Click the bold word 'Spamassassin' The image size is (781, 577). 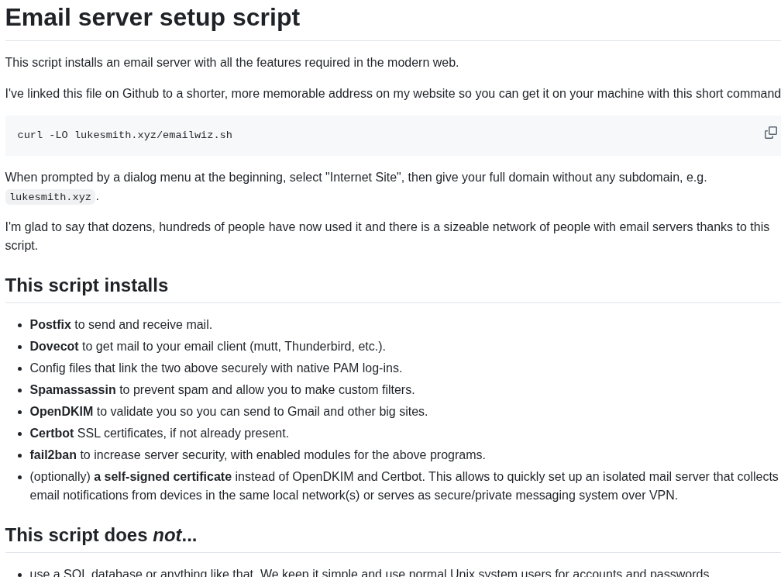[x=73, y=390]
